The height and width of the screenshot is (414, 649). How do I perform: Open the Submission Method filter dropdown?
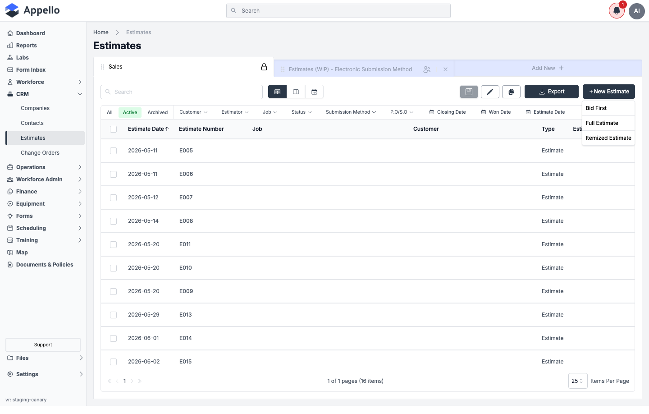click(x=351, y=112)
